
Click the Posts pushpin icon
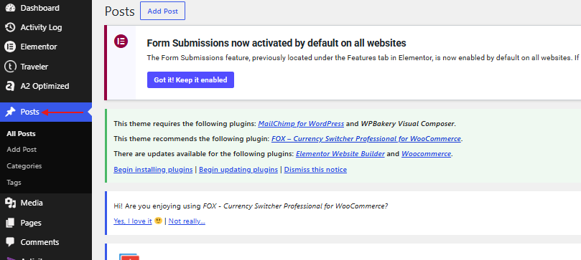point(10,112)
